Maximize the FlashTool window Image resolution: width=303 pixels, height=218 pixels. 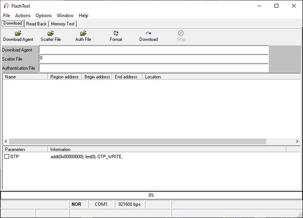276,6
